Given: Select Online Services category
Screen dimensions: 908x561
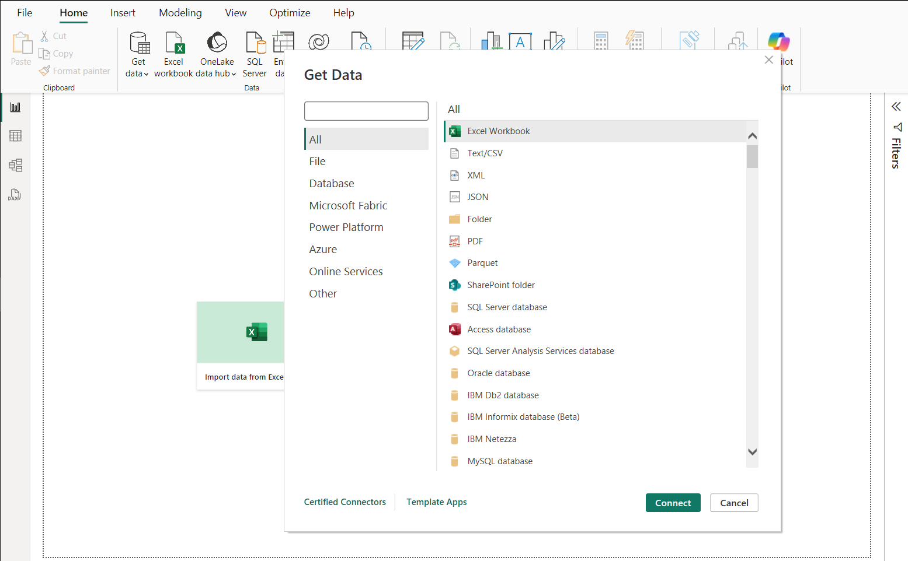Looking at the screenshot, I should pyautogui.click(x=366, y=272).
